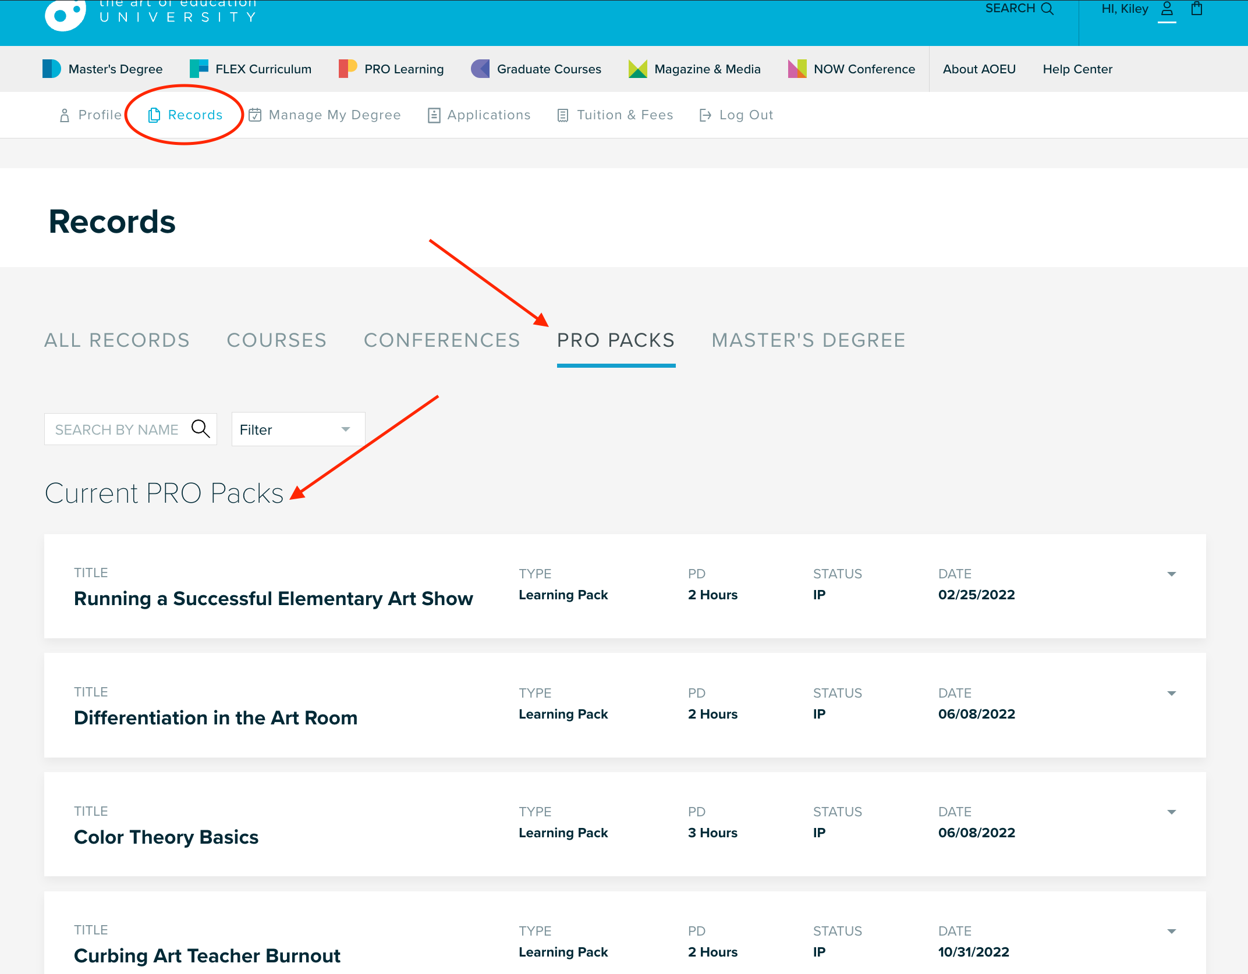1248x974 pixels.
Task: Expand the Color Theory Basics row
Action: pos(1172,812)
